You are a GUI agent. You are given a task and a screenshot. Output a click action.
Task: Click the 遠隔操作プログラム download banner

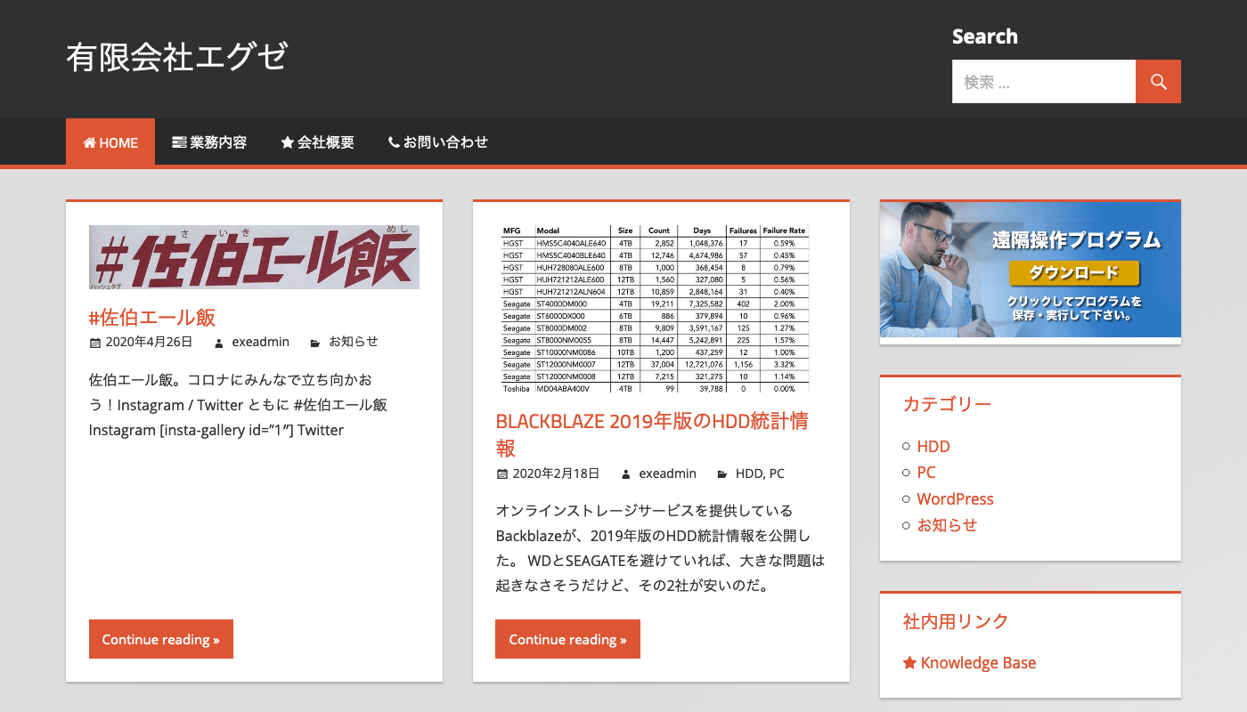tap(1030, 270)
